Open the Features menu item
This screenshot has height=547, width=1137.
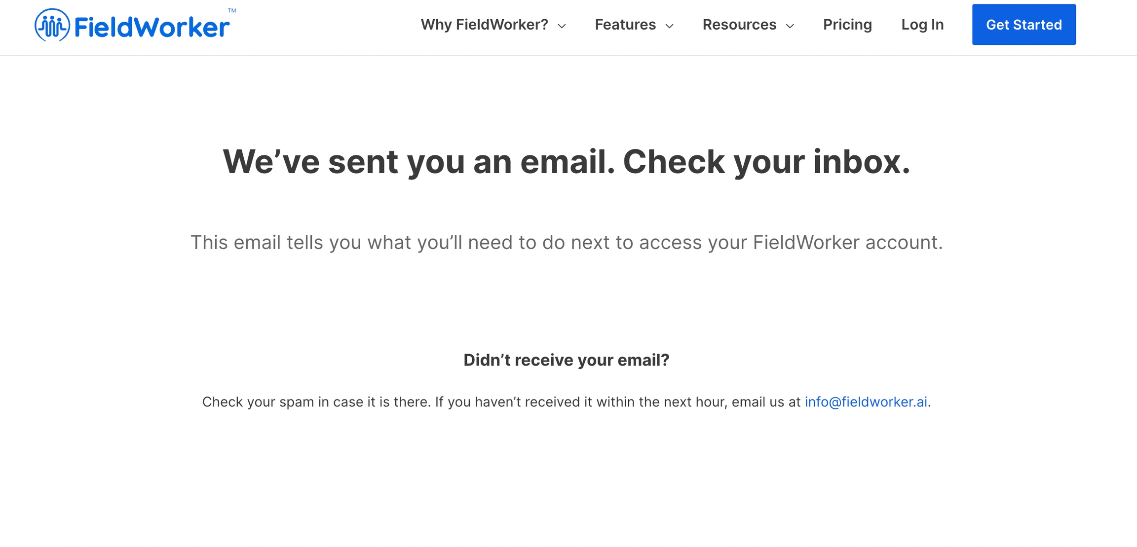[x=625, y=25]
